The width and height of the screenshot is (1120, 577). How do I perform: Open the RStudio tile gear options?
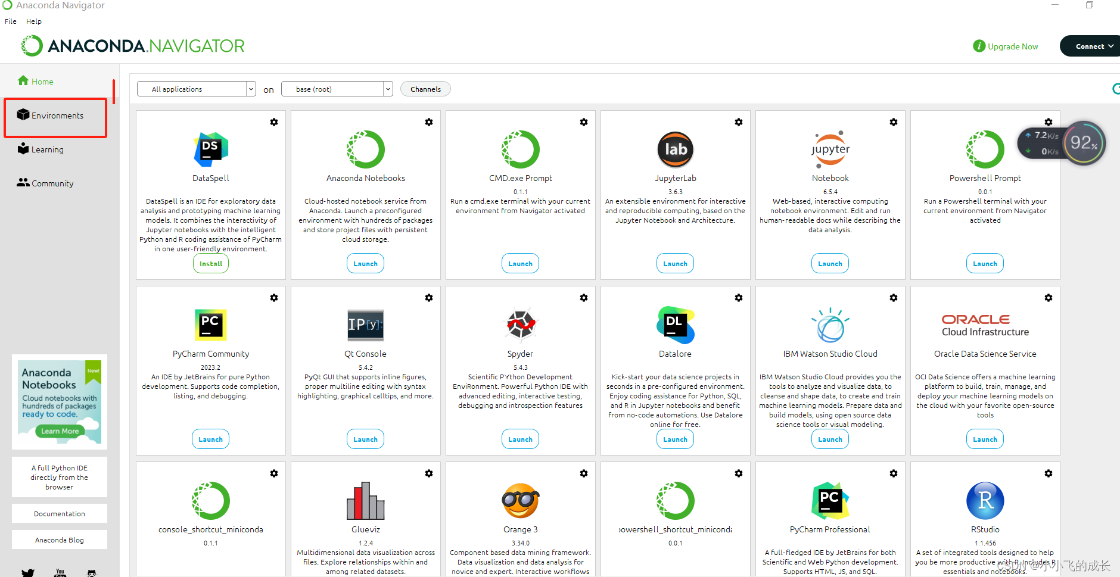click(x=1049, y=473)
